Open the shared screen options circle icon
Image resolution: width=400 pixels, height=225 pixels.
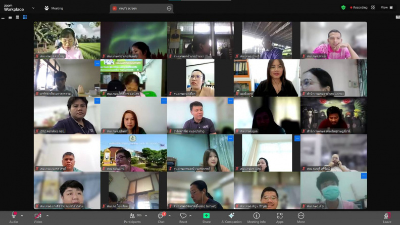[x=169, y=9]
